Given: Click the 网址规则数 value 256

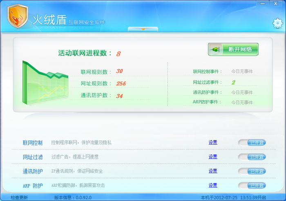Looking at the screenshot, I should 121,83.
